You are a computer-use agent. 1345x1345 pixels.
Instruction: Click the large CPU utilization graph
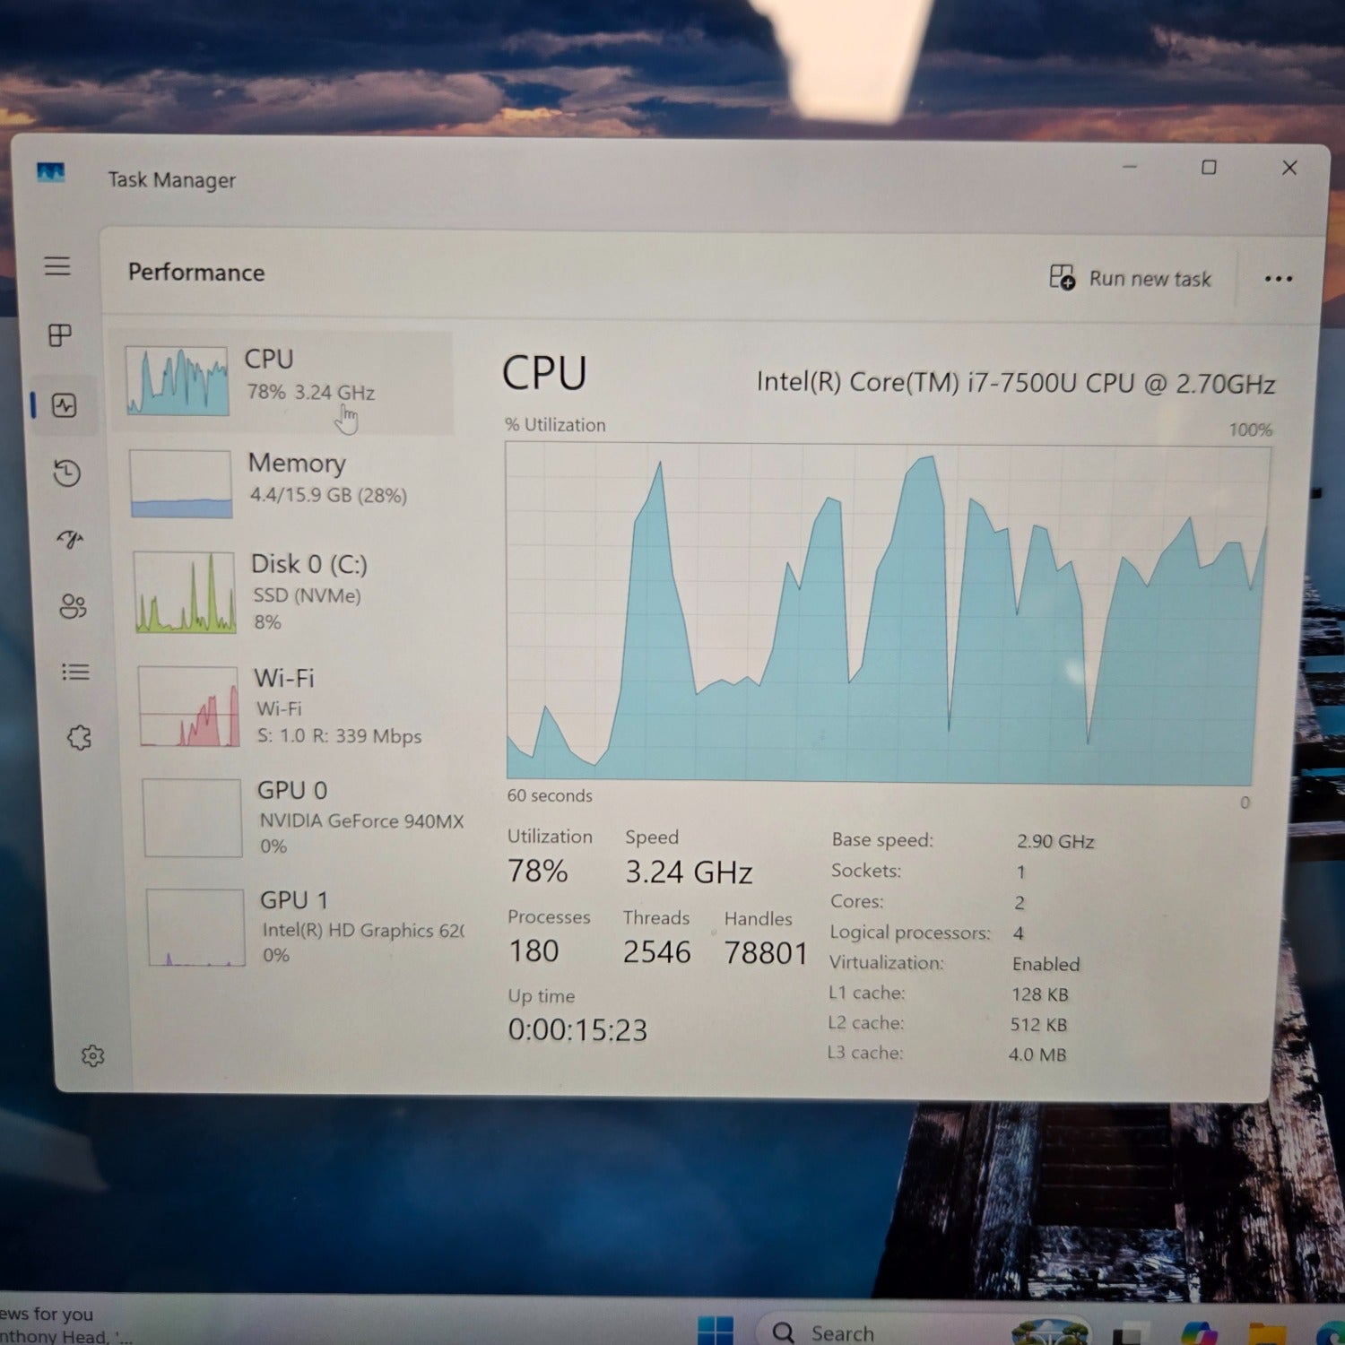(x=886, y=615)
